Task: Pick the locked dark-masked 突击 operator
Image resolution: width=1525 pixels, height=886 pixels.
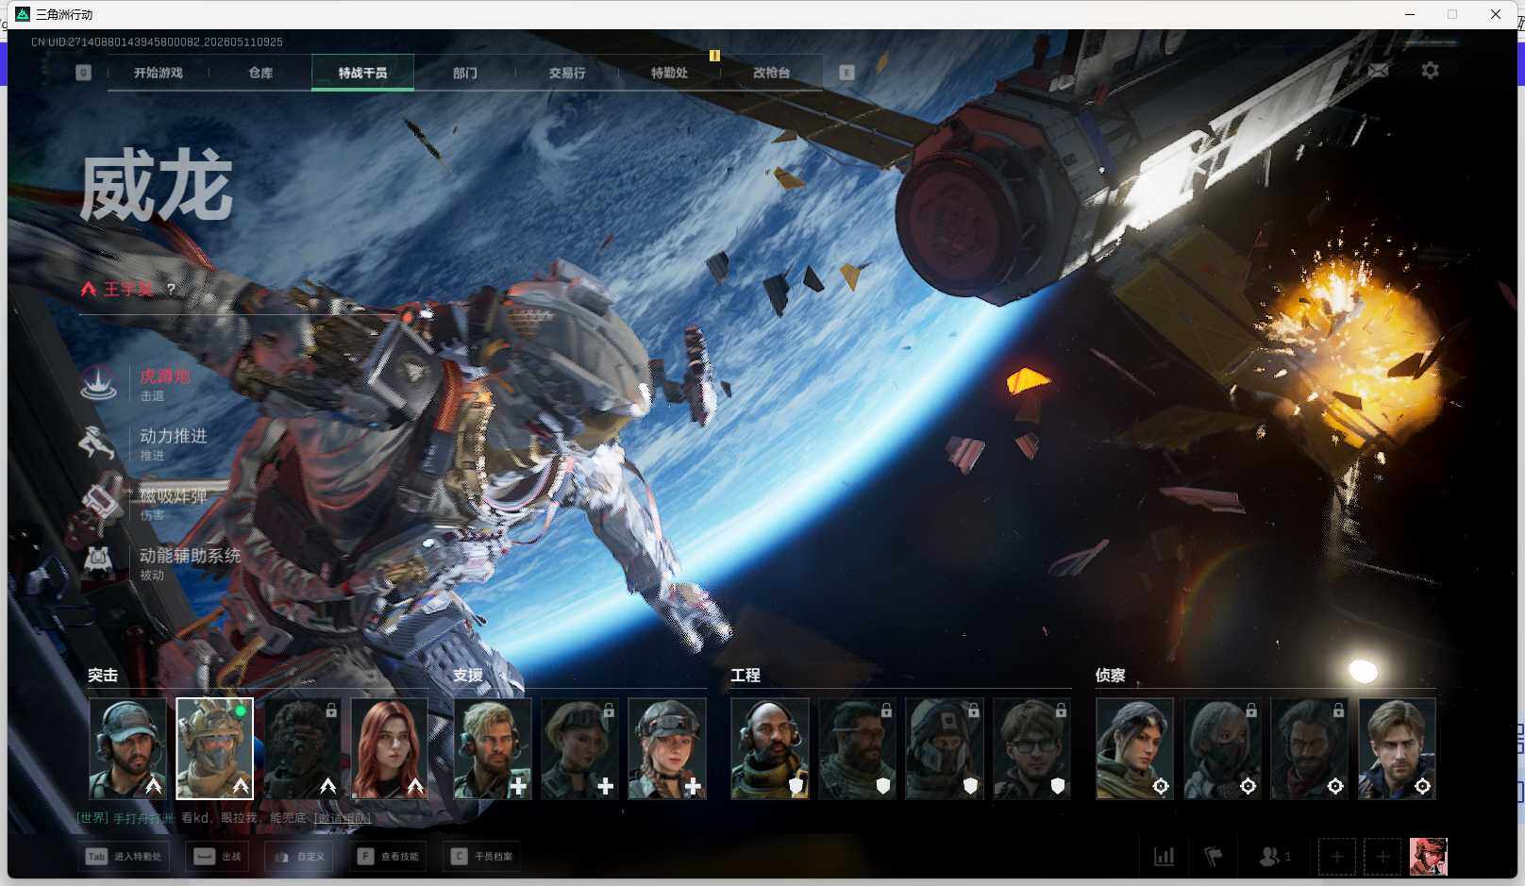Action: coord(302,748)
